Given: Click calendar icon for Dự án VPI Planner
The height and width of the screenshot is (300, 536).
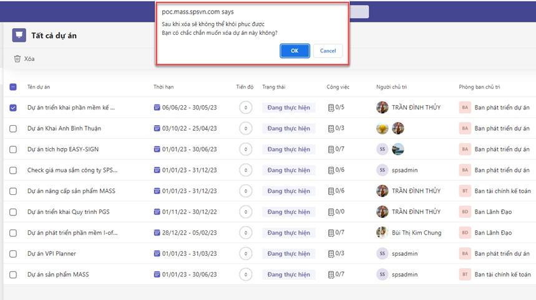Looking at the screenshot, I should (157, 254).
